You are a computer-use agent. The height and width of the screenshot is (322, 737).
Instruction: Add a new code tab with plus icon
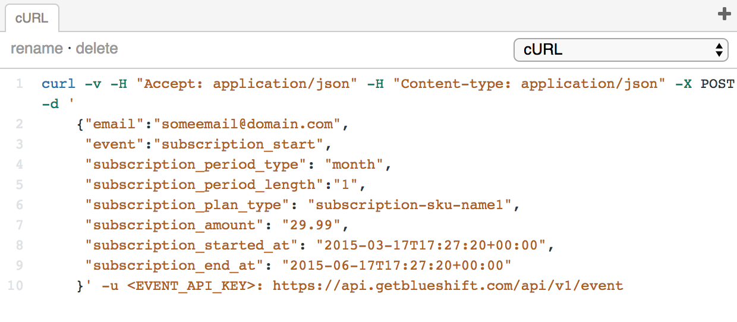coord(724,14)
